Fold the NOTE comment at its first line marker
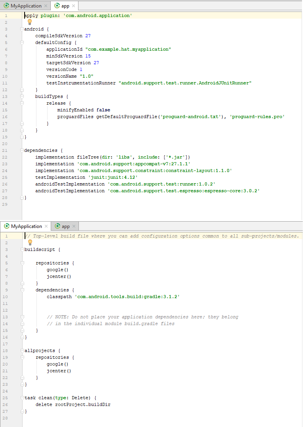 (x=22, y=317)
